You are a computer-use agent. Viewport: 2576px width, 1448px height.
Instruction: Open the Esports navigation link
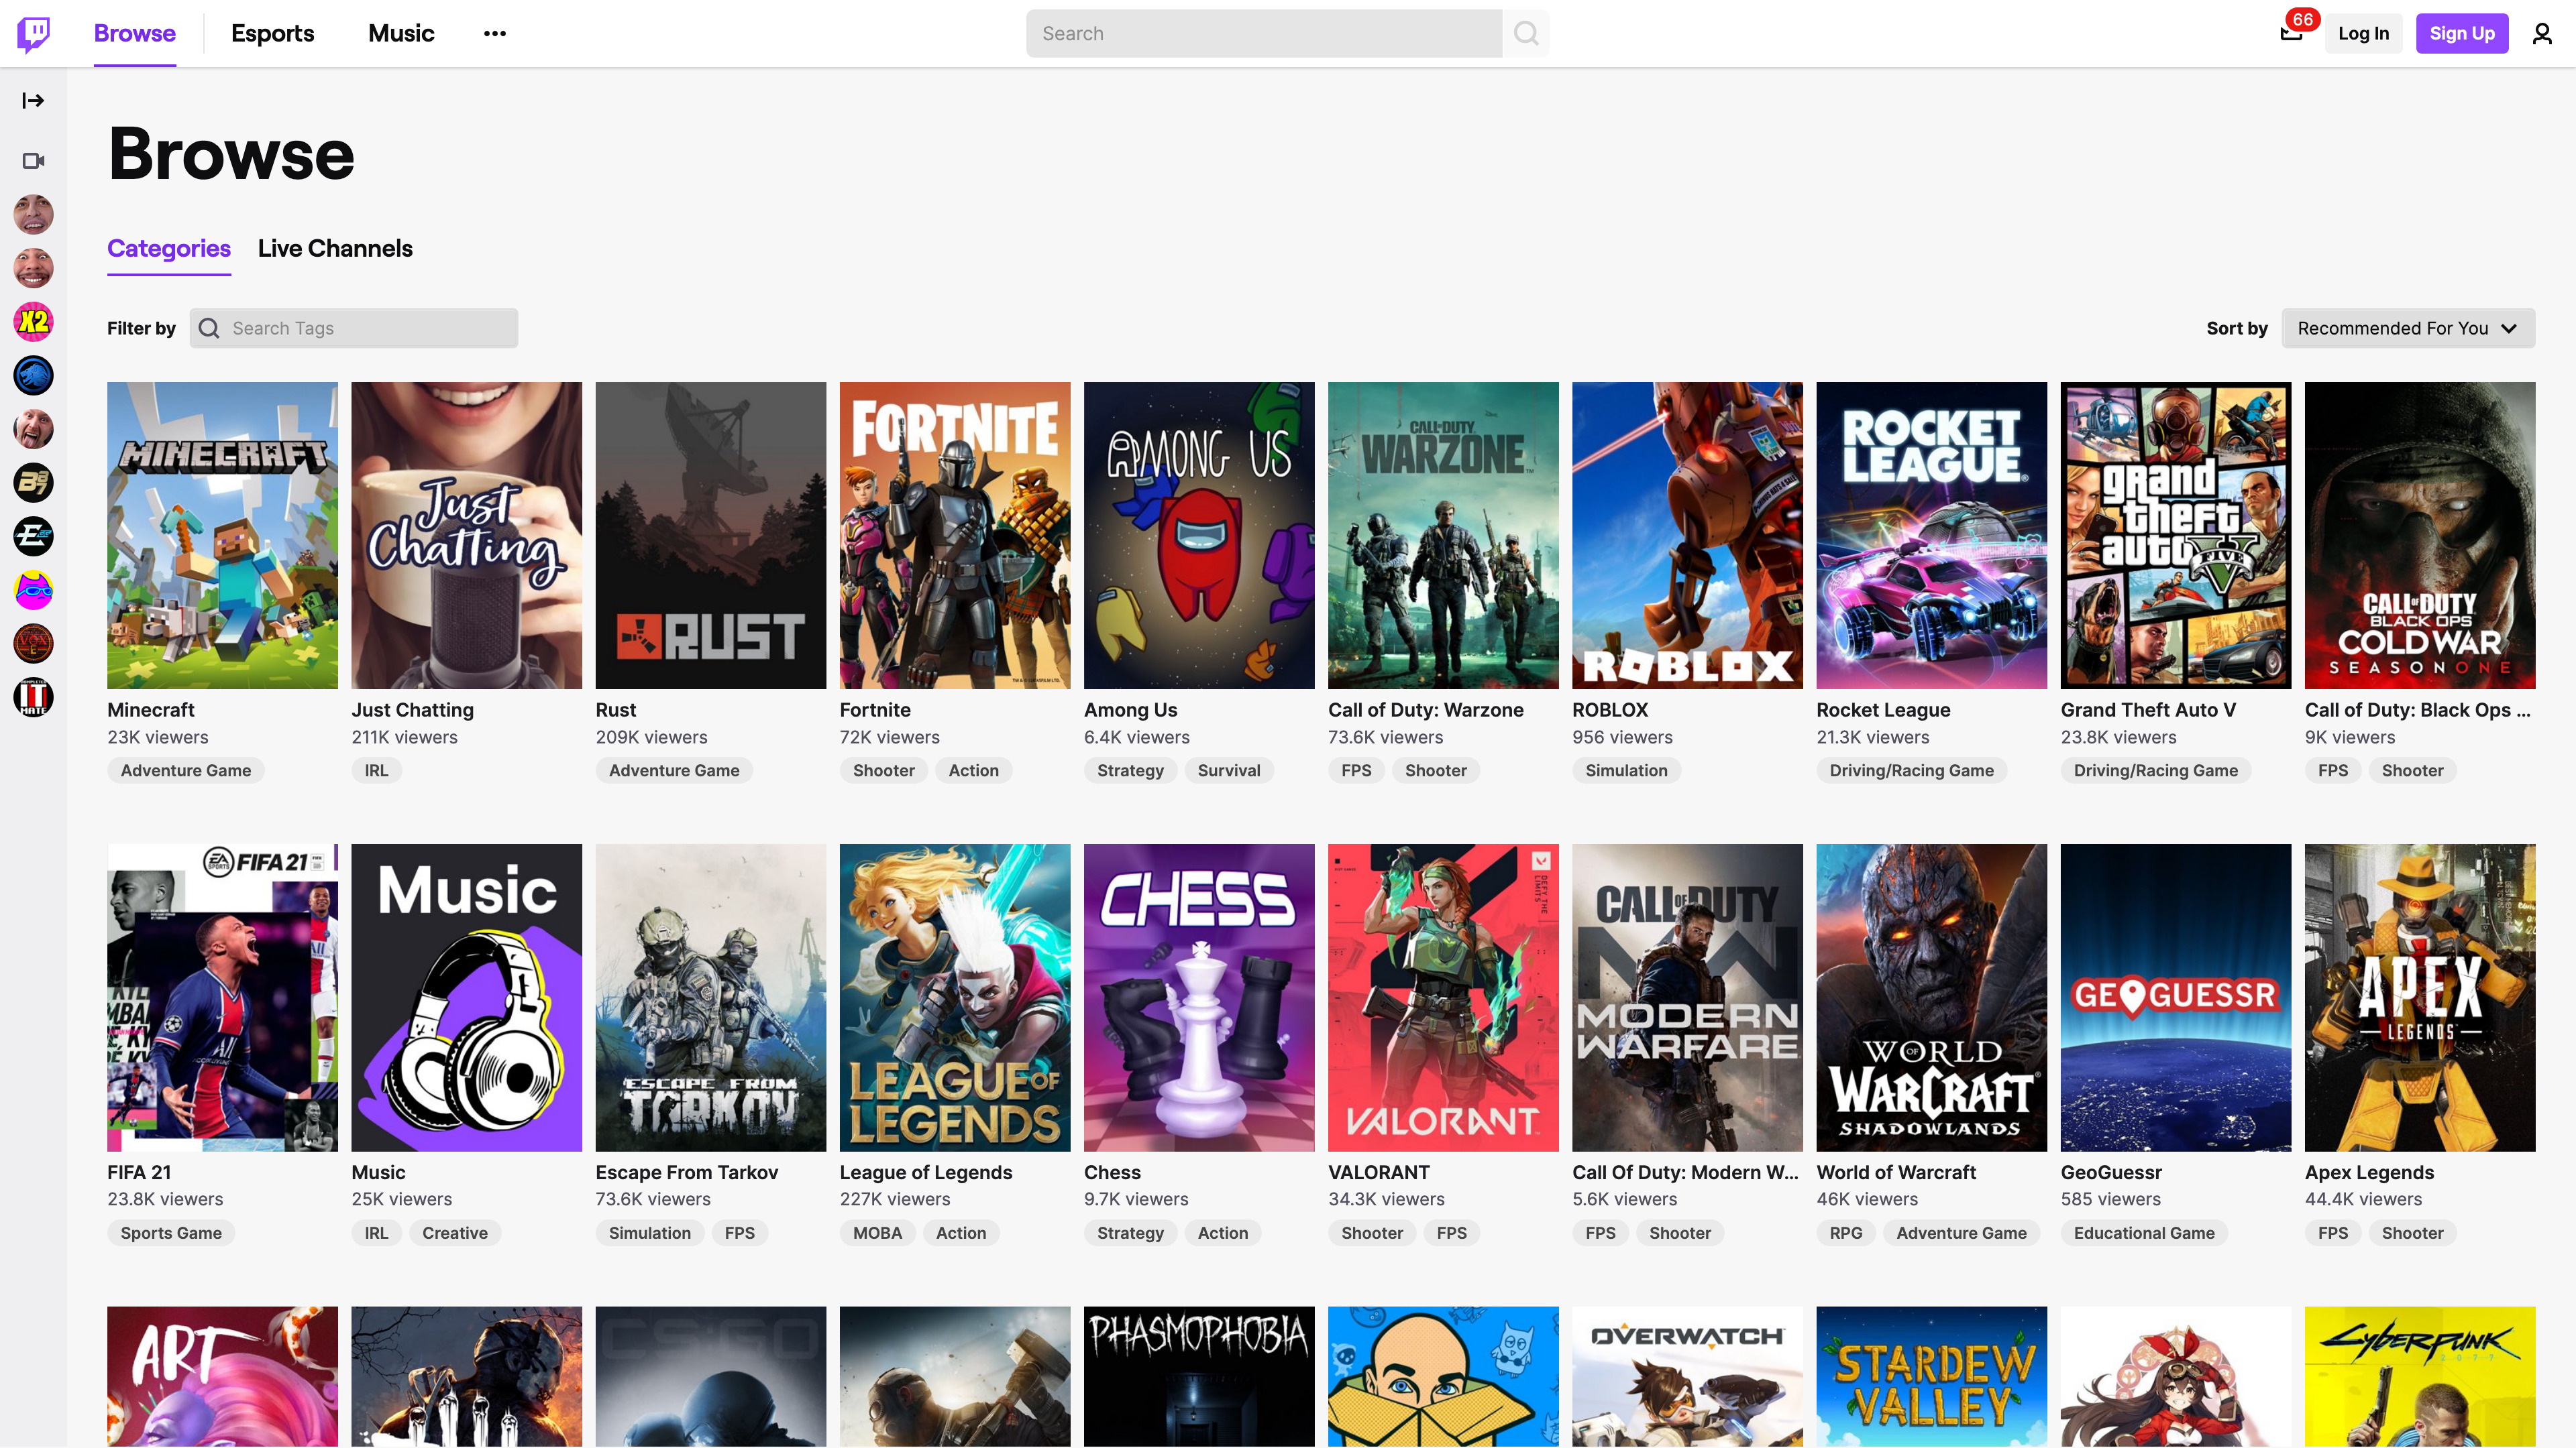pyautogui.click(x=272, y=33)
